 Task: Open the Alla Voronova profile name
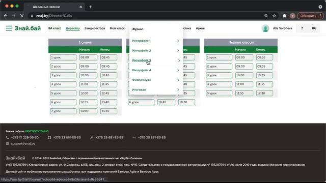pyautogui.click(x=283, y=28)
